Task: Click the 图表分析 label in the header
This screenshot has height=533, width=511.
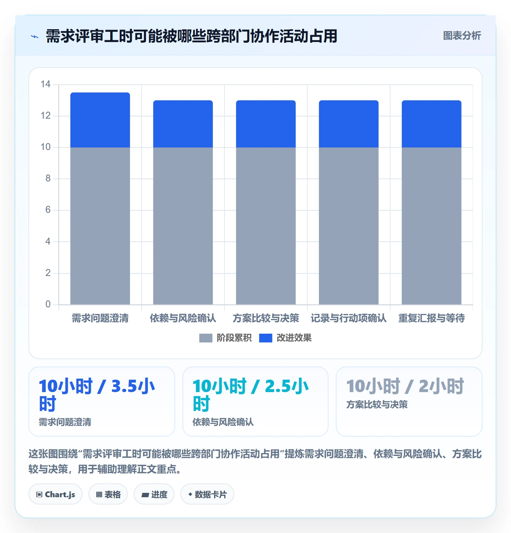Action: point(462,36)
